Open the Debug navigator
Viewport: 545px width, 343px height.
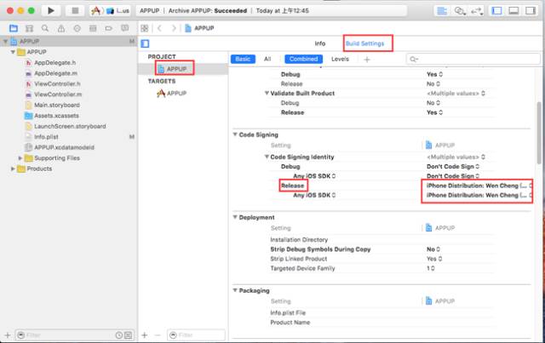click(x=93, y=28)
